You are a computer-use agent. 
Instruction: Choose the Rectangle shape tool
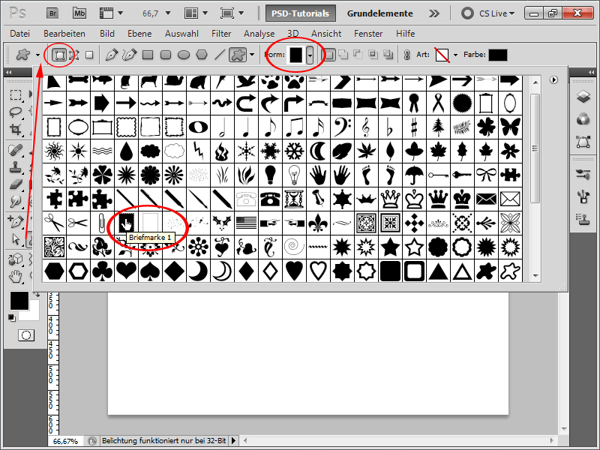[x=148, y=55]
